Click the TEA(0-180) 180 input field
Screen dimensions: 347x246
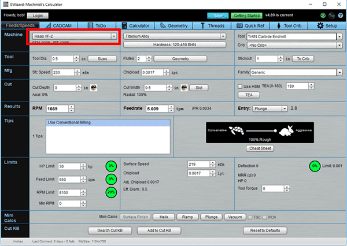tap(297, 86)
